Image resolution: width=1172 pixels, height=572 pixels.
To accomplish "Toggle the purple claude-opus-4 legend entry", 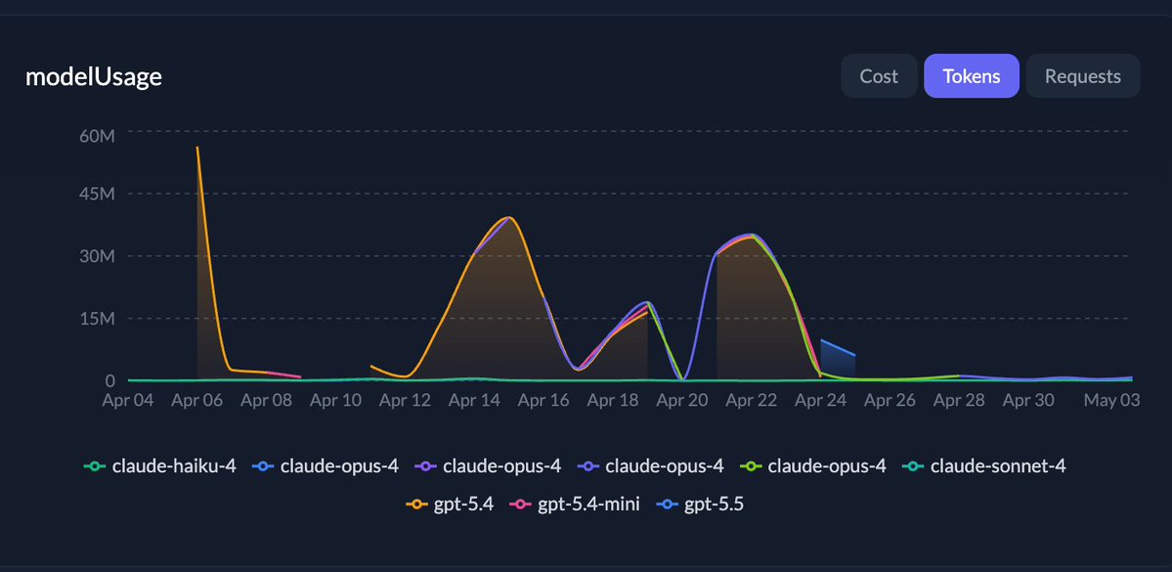I will pos(488,466).
